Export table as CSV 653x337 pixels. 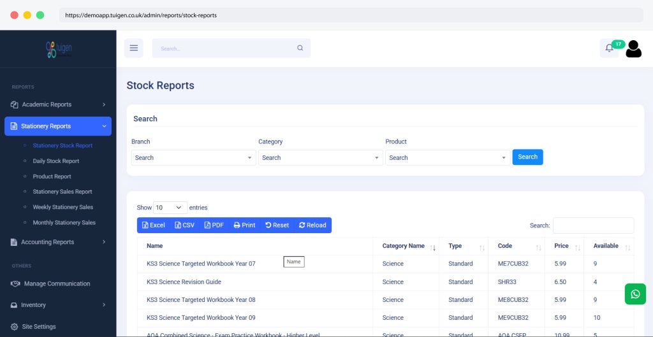pos(184,226)
